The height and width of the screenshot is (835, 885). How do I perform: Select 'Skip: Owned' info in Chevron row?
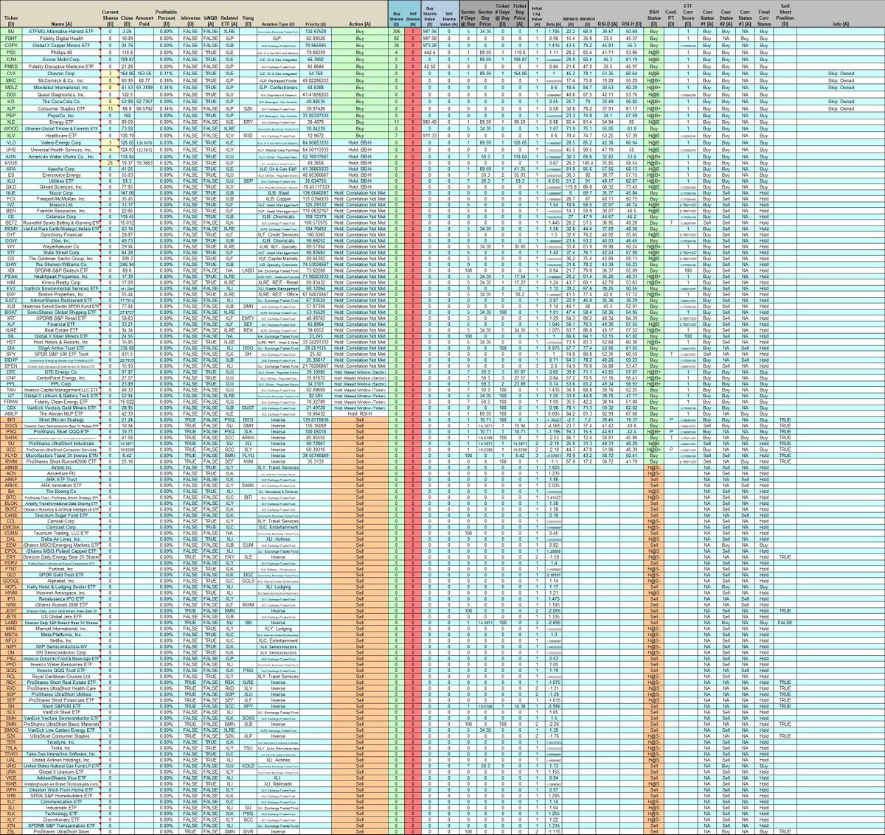click(x=839, y=74)
